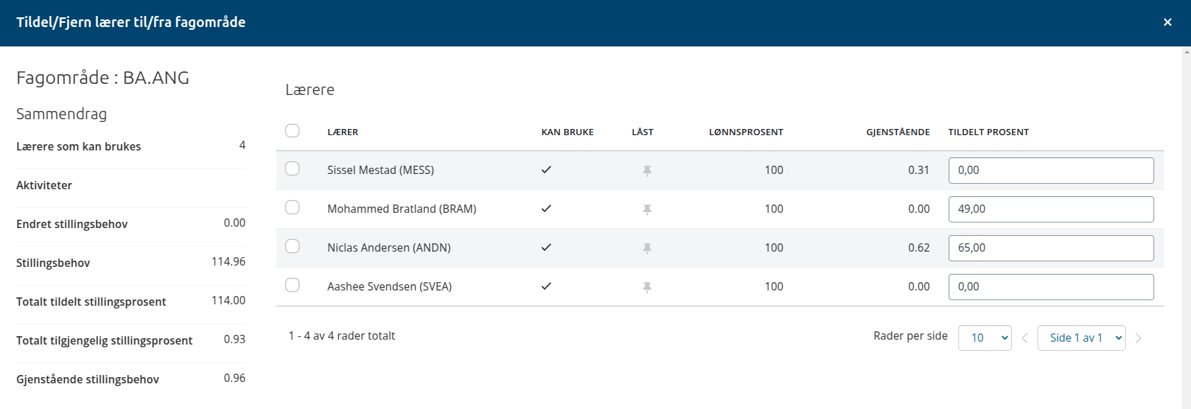This screenshot has height=409, width=1191.
Task: Select all teachers with header checkbox
Action: (292, 131)
